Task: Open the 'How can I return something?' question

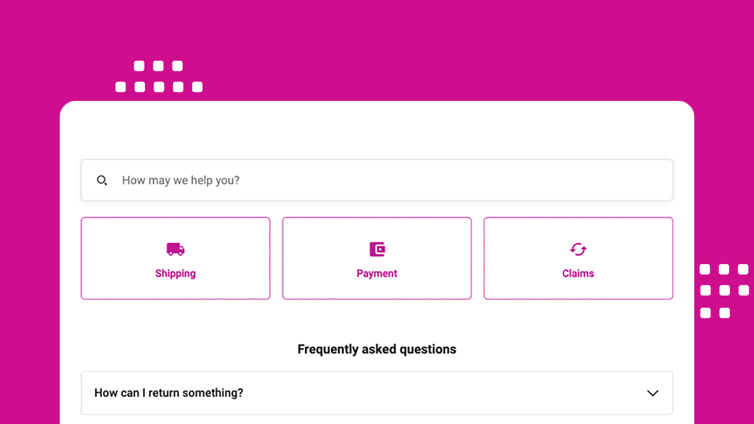Action: point(169,393)
